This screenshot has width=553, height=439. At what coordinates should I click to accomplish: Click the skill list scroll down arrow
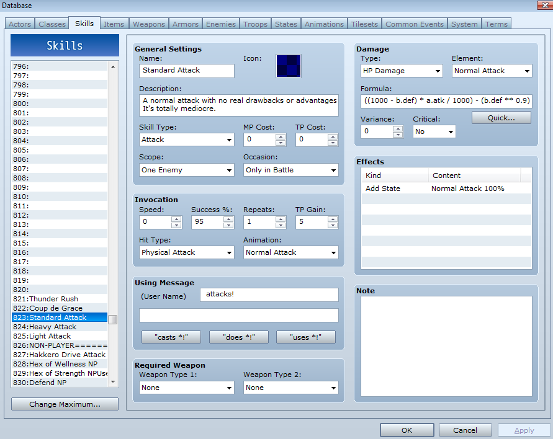point(113,382)
